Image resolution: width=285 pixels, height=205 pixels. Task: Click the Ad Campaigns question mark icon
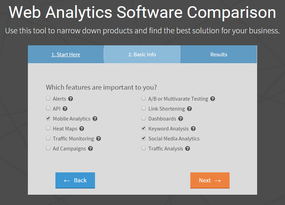[91, 149]
